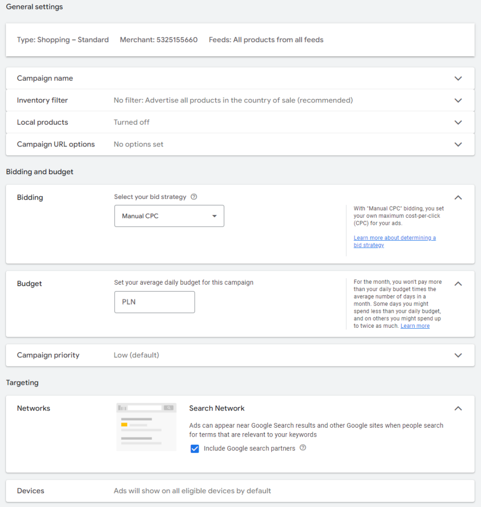Screen dimensions: 481x507
Task: Collapse the Bidding section chevron
Action: point(458,197)
